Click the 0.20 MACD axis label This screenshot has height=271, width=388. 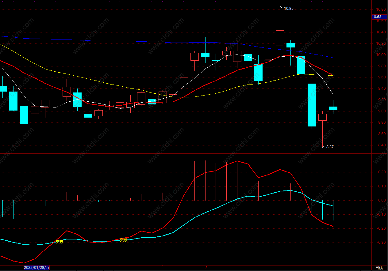(x=382, y=172)
